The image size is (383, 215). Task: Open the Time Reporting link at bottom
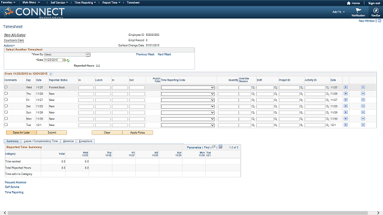coord(14,192)
